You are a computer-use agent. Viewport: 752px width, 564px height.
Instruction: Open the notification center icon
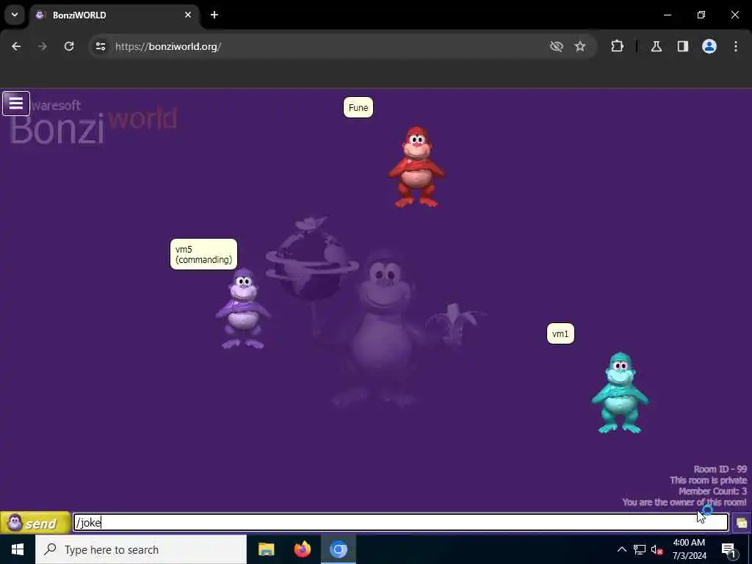(x=728, y=549)
